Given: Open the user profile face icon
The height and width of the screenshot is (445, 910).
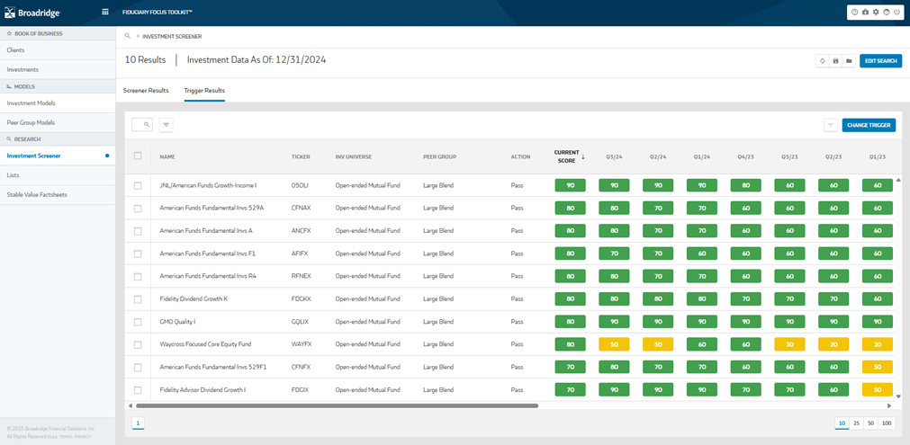Looking at the screenshot, I should [x=887, y=13].
